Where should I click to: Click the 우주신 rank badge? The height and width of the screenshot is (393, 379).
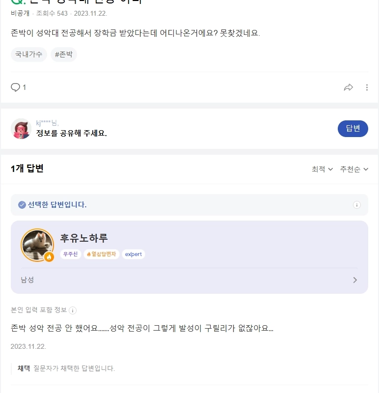click(x=70, y=254)
